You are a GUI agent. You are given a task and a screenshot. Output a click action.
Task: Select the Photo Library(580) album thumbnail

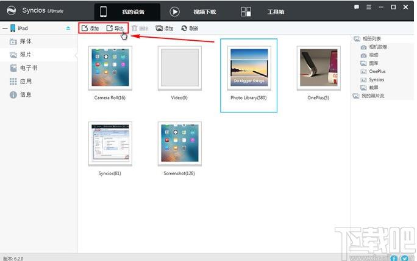click(249, 68)
